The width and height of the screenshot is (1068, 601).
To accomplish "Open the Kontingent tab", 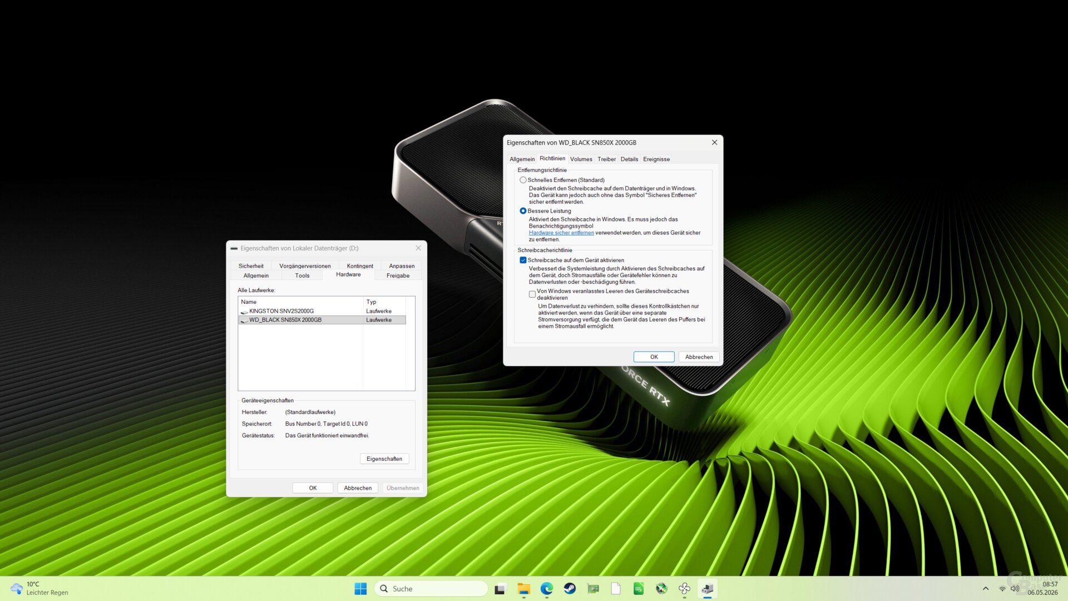I will coord(360,266).
